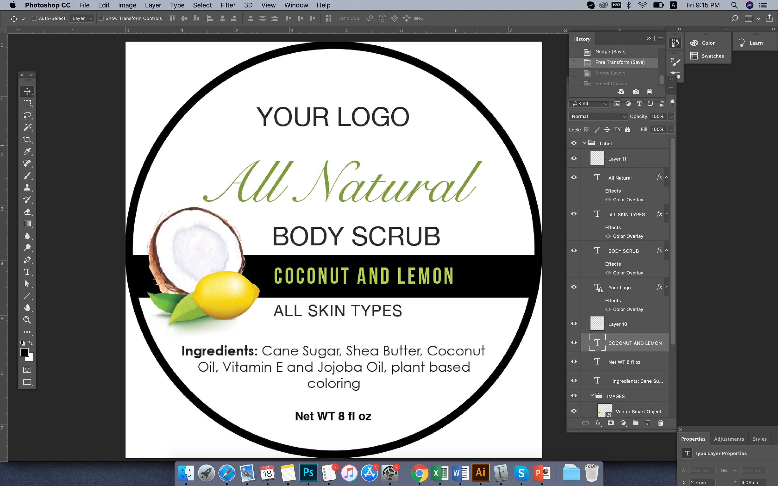Enable Show Transform Controls in options bar

[101, 18]
